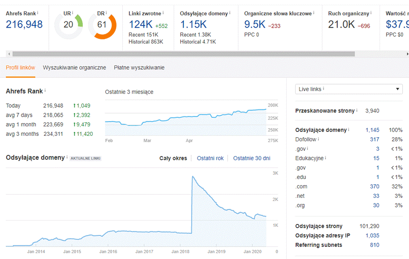The width and height of the screenshot is (409, 259).
Task: Click organic traffic value 21.0K
Action: (x=342, y=24)
